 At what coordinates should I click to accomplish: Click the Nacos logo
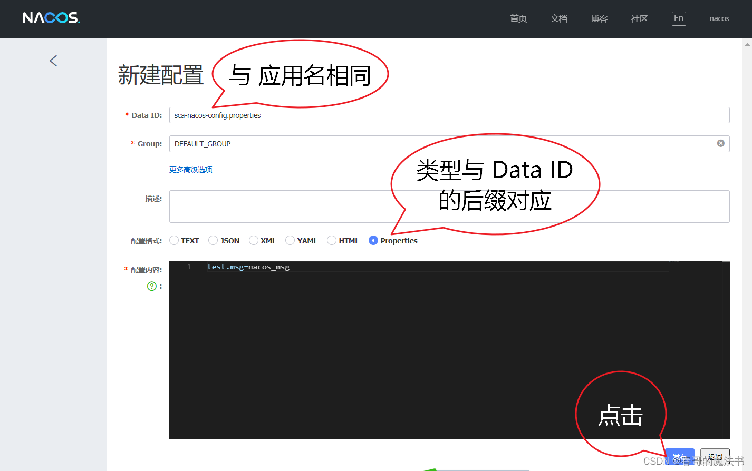tap(51, 18)
